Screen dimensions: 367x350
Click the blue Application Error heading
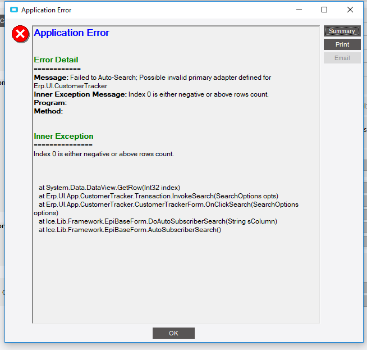click(71, 33)
